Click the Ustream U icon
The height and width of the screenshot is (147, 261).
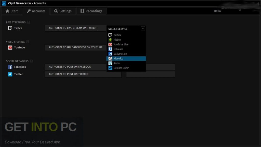click(x=110, y=49)
